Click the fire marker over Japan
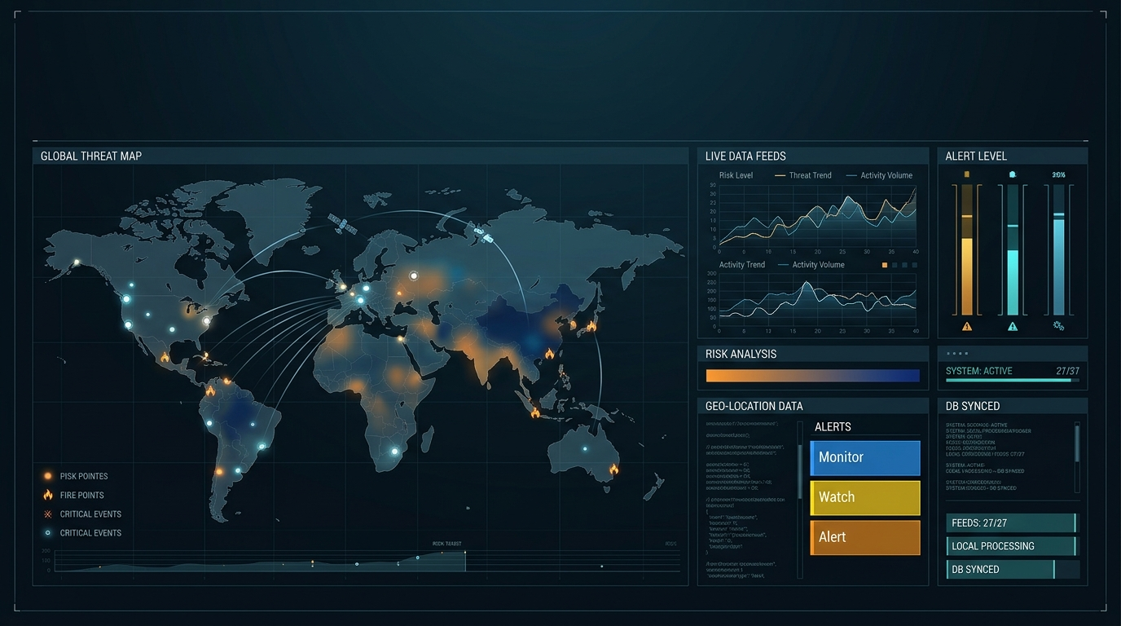Screen dimensions: 1121x626 coord(591,326)
